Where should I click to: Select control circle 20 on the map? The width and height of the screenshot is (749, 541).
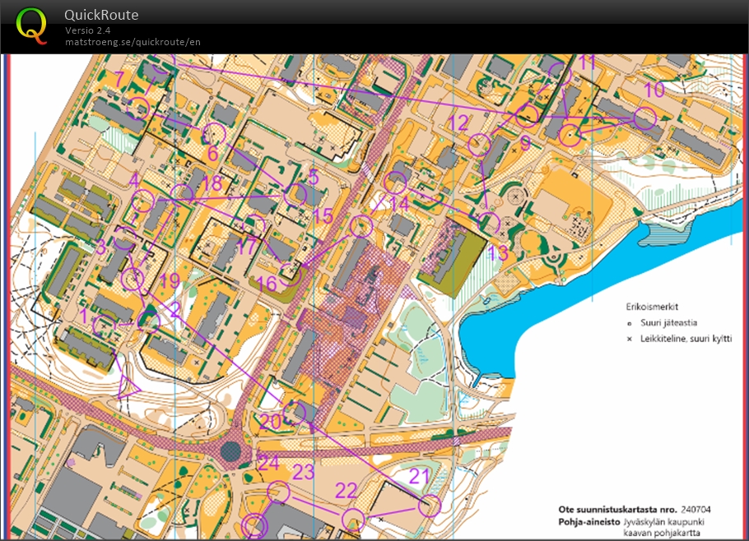(x=295, y=413)
